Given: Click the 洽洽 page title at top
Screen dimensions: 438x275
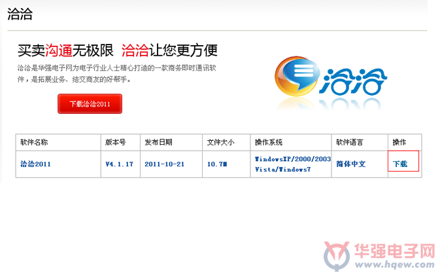Looking at the screenshot, I should coord(20,14).
